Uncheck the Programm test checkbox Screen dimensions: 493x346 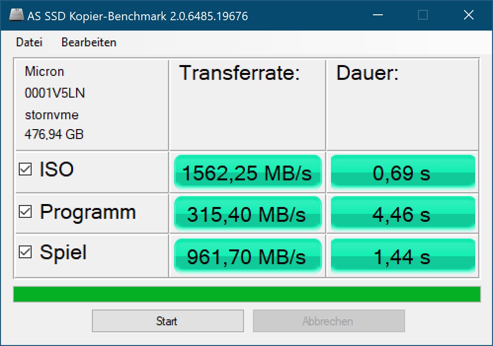click(x=25, y=212)
